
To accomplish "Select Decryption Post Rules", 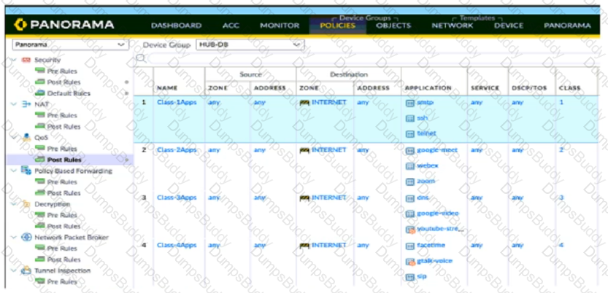I will [64, 226].
